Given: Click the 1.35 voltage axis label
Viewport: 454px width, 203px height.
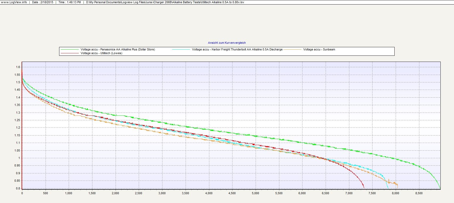Looking at the screenshot, I should (17, 105).
